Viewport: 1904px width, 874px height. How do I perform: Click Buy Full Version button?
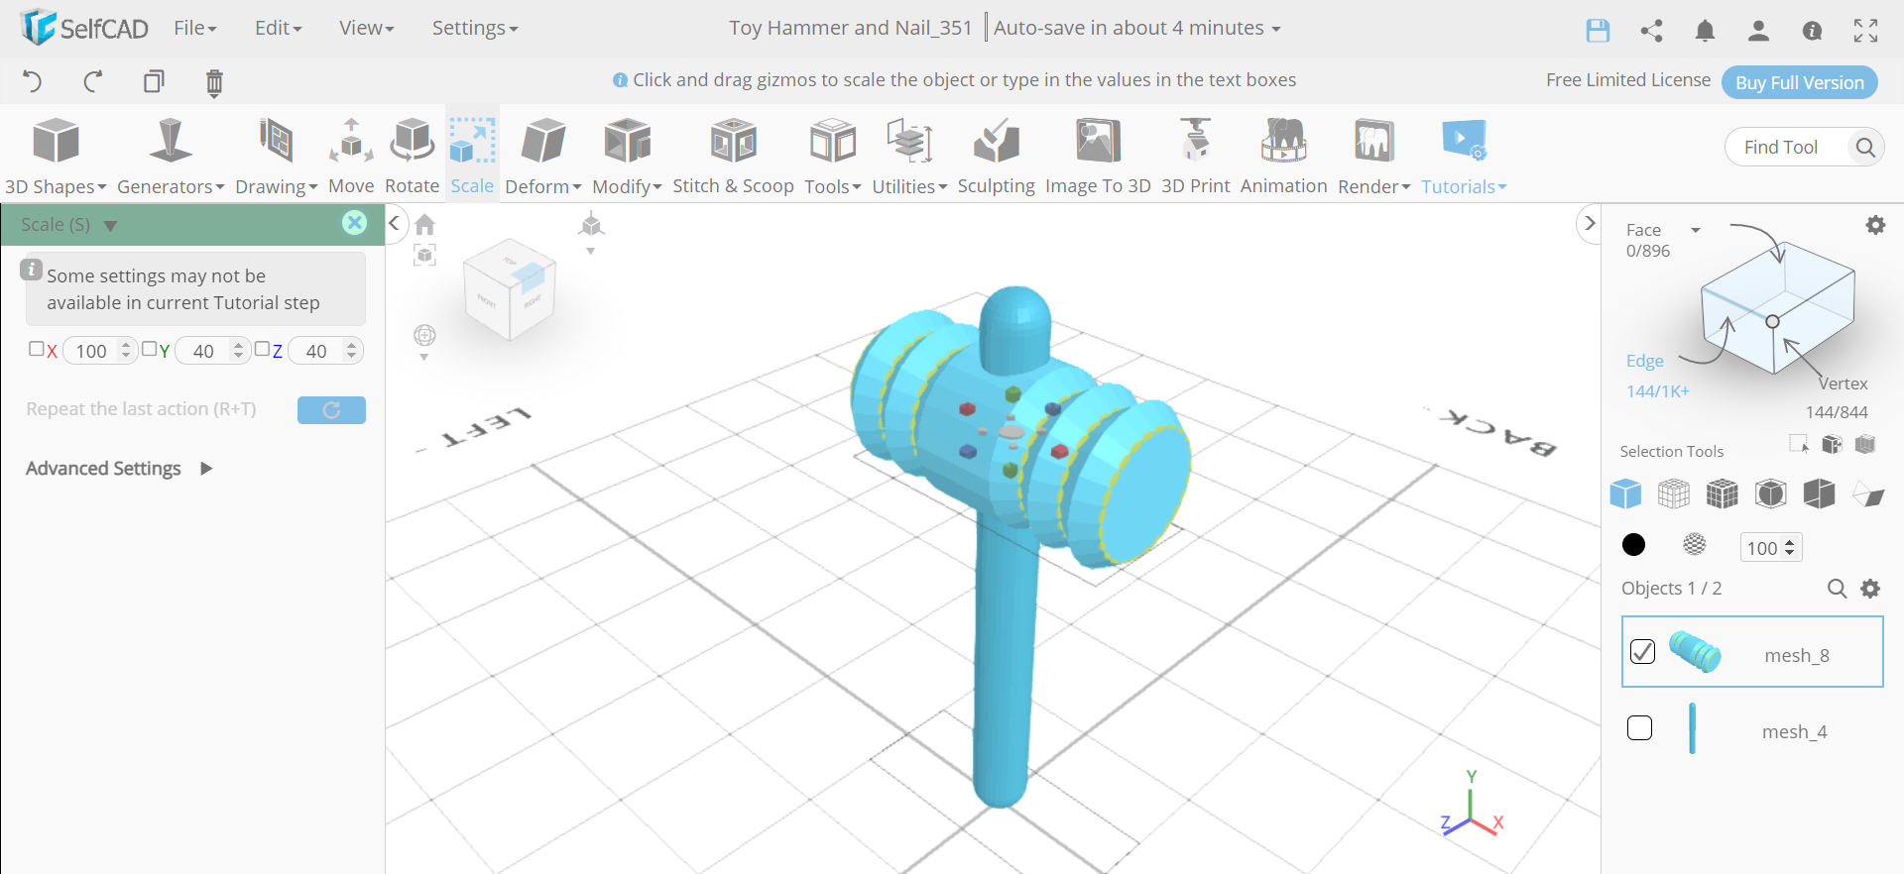tap(1800, 82)
